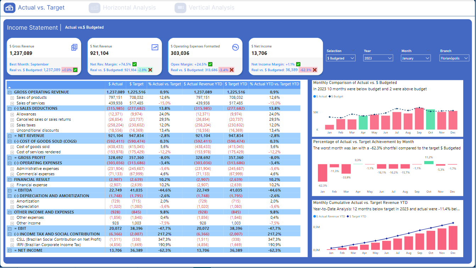Expand Cancelled sales or sales returns row
The height and width of the screenshot is (268, 476).
click(x=12, y=119)
